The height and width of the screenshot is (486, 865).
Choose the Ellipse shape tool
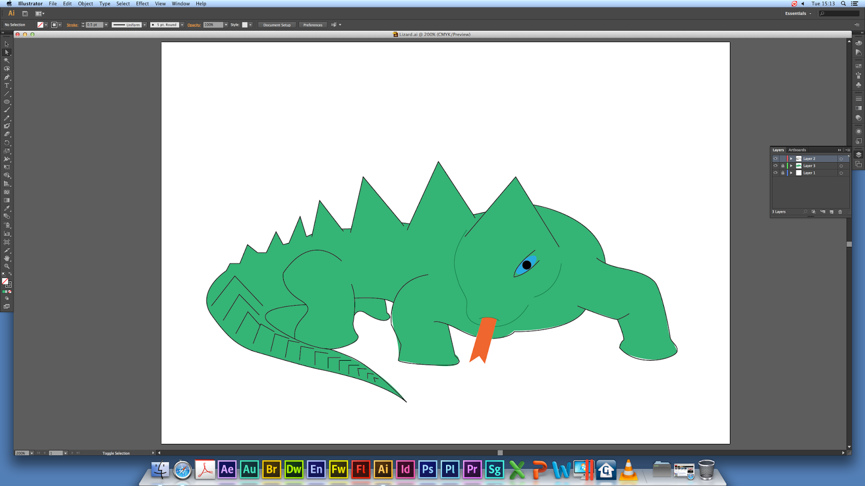[x=7, y=102]
